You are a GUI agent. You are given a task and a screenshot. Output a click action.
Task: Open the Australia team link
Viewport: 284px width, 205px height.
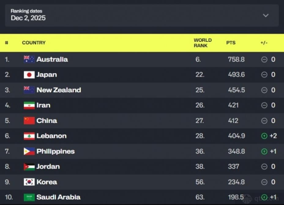[x=52, y=59]
